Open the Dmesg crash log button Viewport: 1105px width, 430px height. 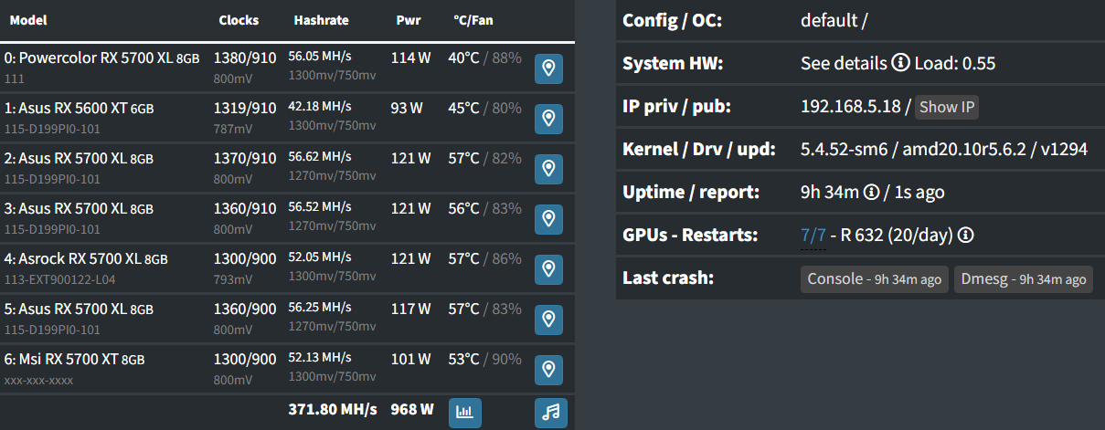click(x=1023, y=279)
